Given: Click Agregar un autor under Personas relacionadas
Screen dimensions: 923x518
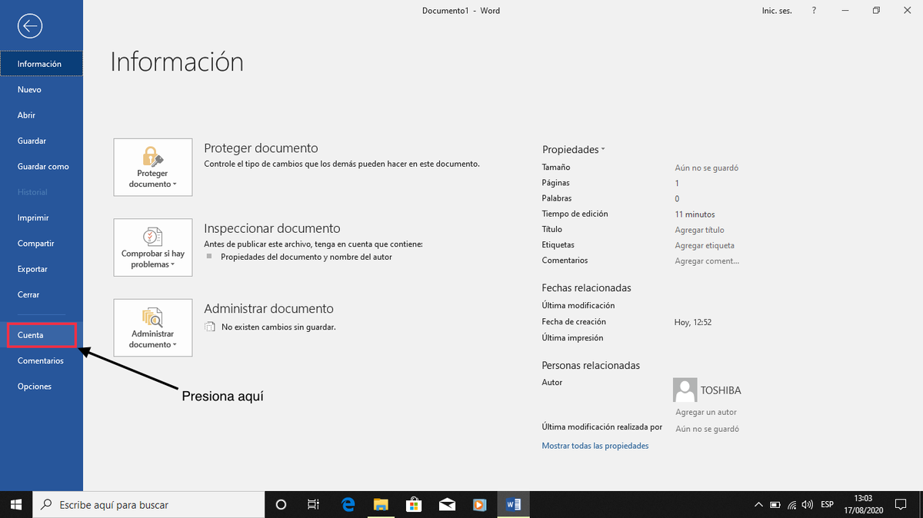Looking at the screenshot, I should tap(705, 412).
